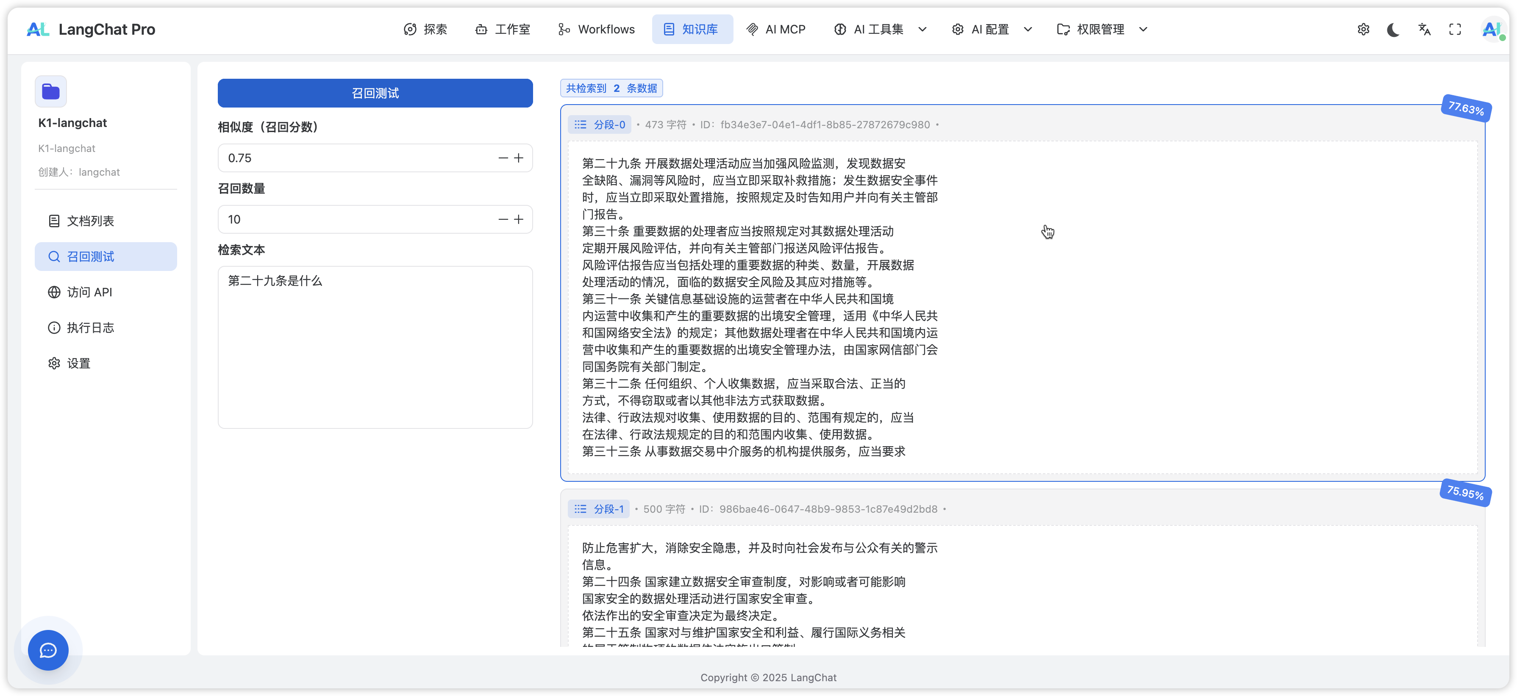This screenshot has height=696, width=1517.
Task: Expand the AI 配置 dropdown menu
Action: tap(992, 29)
